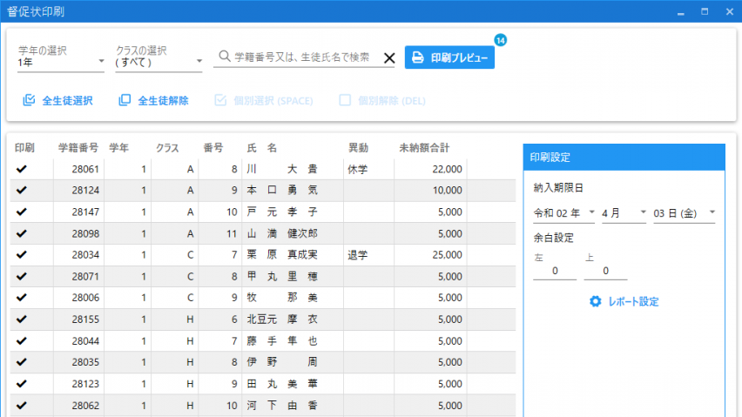The image size is (742, 417).
Task: Click the gear icon beside レポート設定
Action: (x=596, y=301)
